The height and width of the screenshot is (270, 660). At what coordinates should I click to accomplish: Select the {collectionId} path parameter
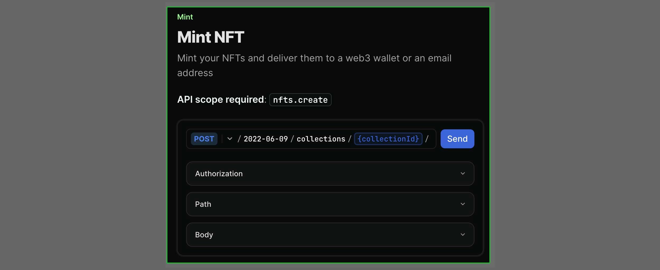388,139
